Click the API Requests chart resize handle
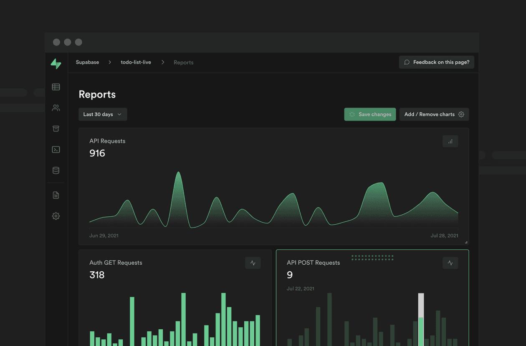526x346 pixels. [466, 242]
